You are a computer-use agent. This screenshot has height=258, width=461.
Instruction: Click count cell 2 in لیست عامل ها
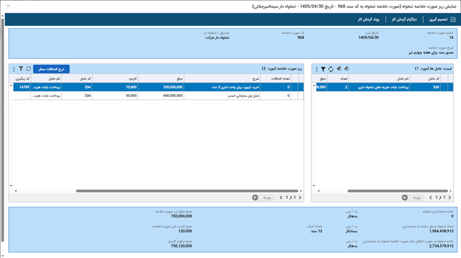tap(338, 87)
